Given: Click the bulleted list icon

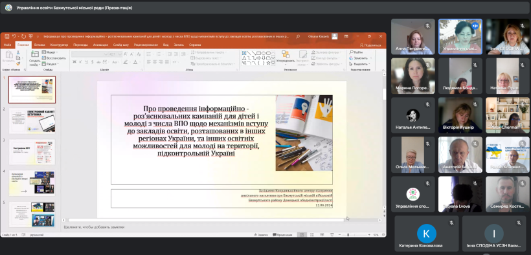Looking at the screenshot, I should pos(150,54).
